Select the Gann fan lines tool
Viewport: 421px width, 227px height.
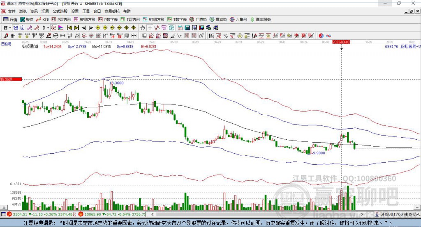click(x=151, y=36)
